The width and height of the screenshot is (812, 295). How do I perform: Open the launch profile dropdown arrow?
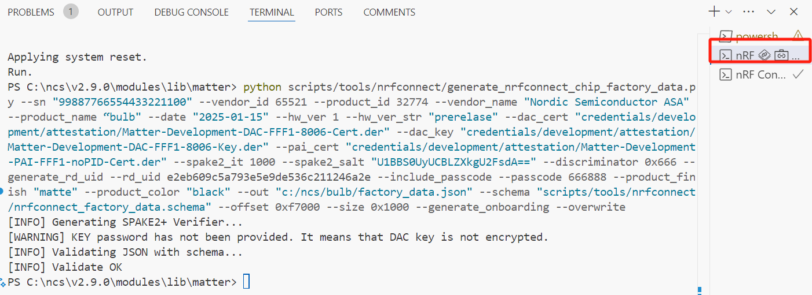[729, 12]
